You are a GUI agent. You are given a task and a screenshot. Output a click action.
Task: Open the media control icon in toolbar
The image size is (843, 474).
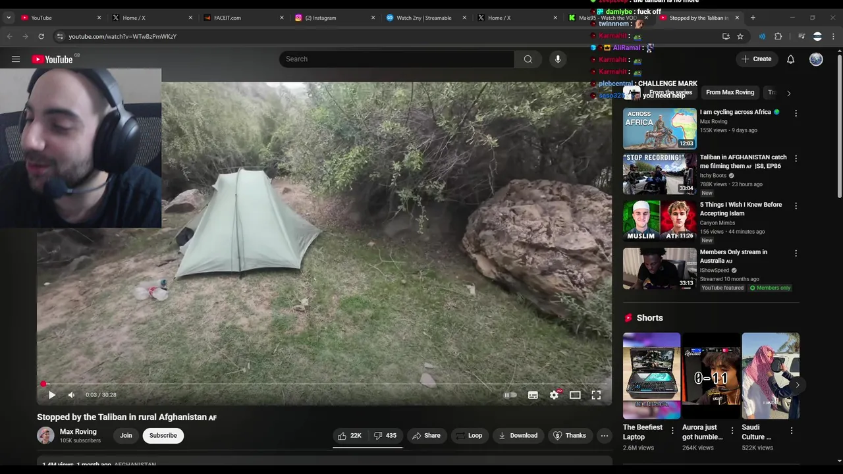[x=802, y=37]
